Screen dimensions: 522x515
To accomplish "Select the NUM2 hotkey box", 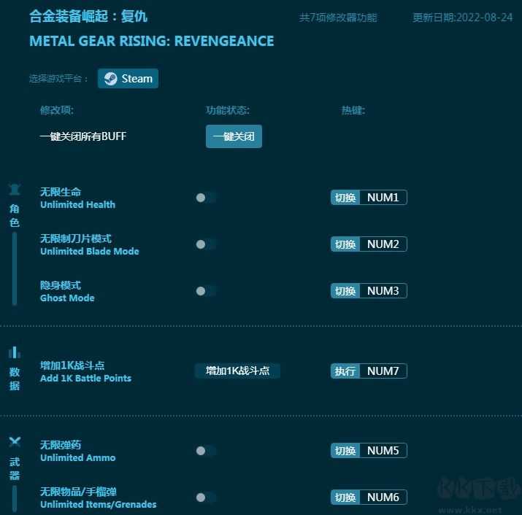I will point(383,244).
